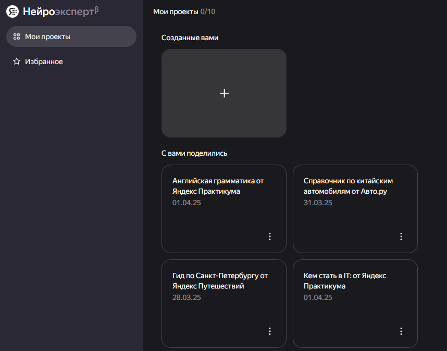Image resolution: width=447 pixels, height=351 pixels.
Task: Open Кем стать в IT project
Action: pyautogui.click(x=355, y=304)
